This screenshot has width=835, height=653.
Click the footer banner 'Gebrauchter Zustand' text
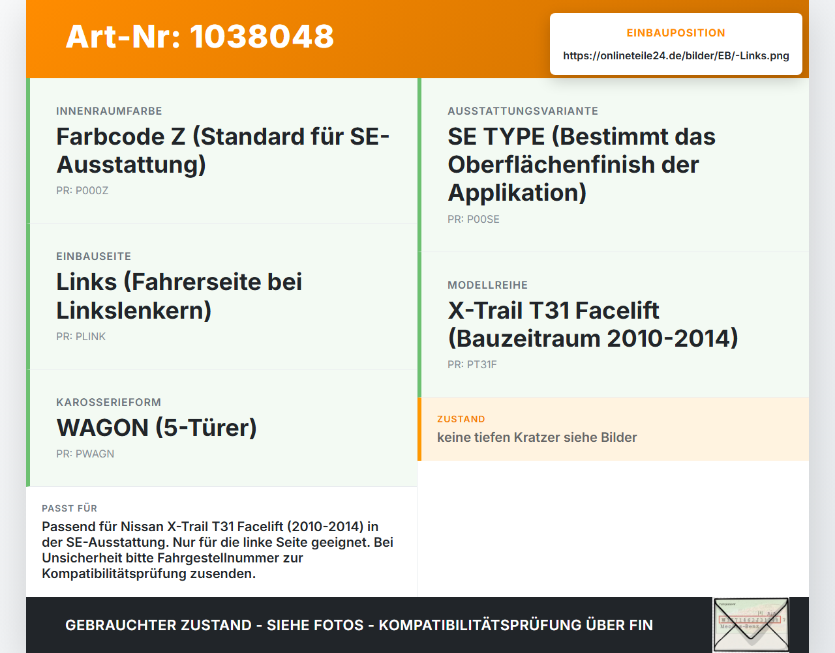click(159, 625)
